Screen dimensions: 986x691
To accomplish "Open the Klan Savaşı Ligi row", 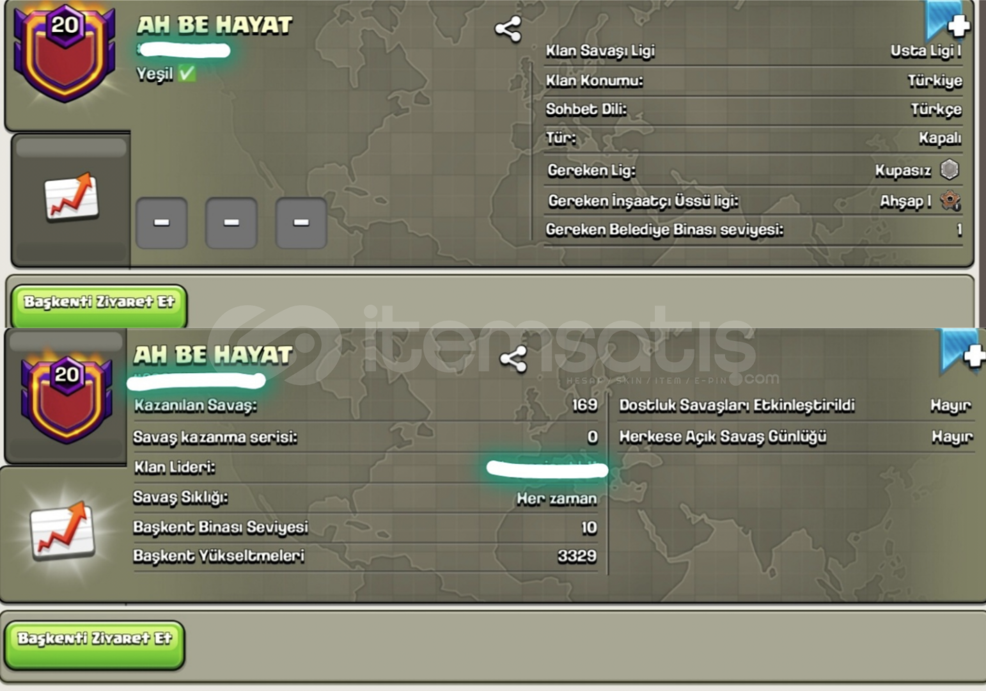I will click(x=753, y=51).
